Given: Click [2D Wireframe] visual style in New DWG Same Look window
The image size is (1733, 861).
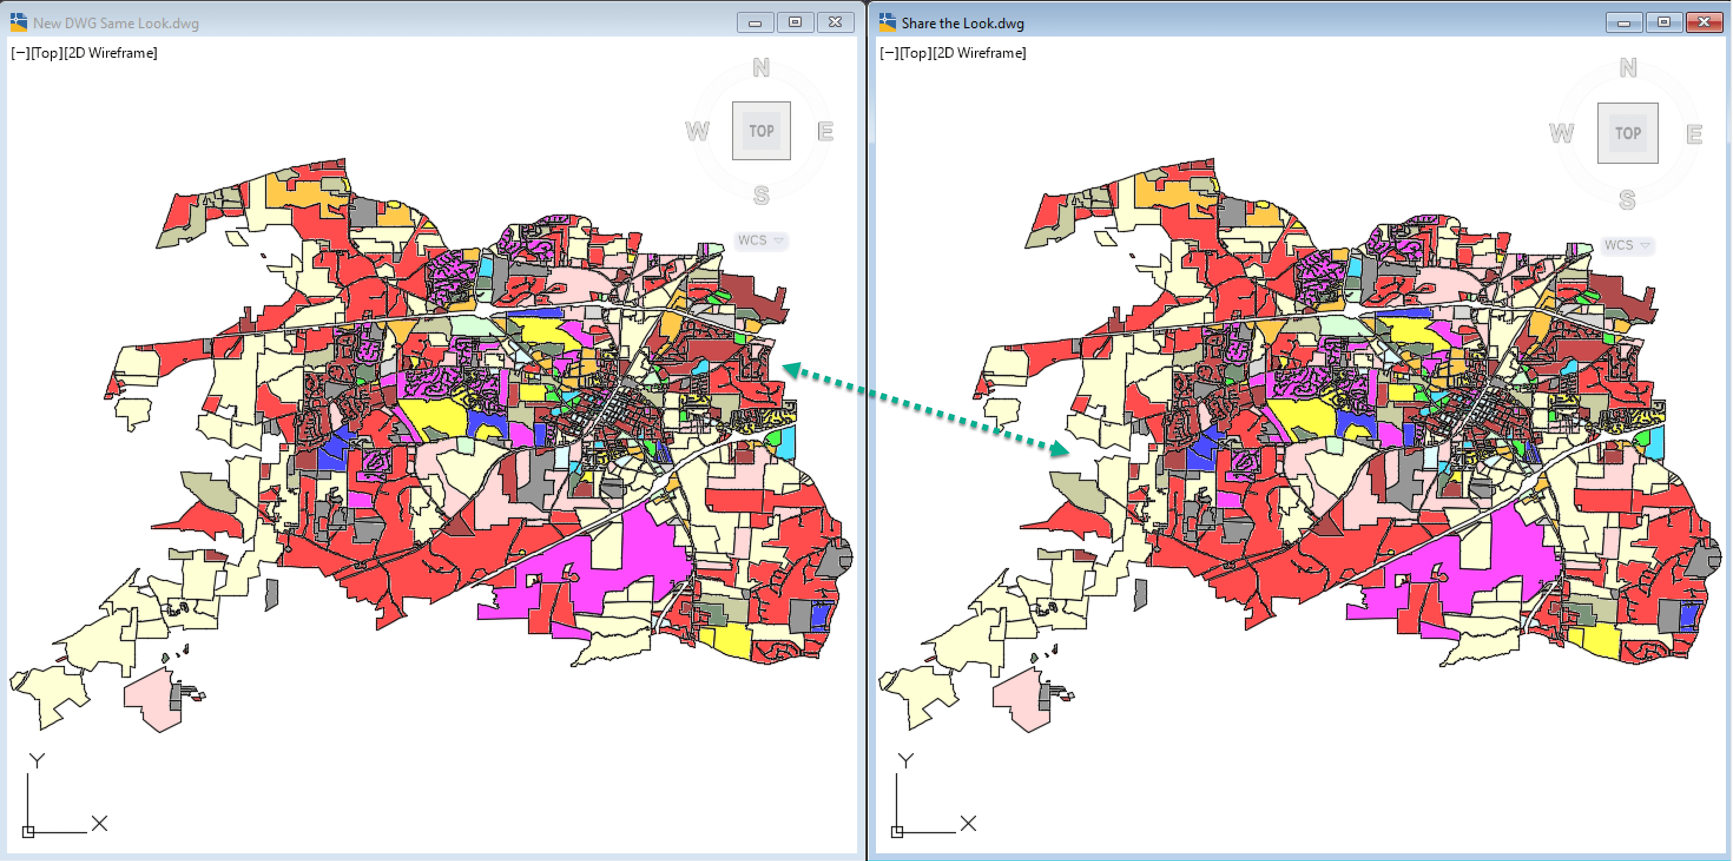Looking at the screenshot, I should click(x=111, y=52).
